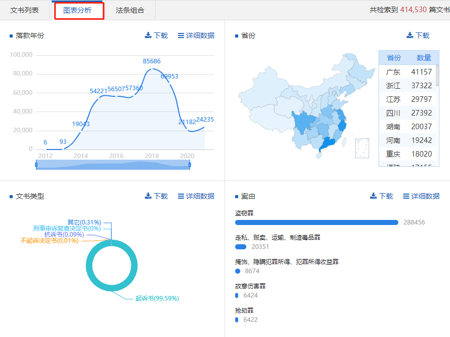Image resolution: width=450 pixels, height=337 pixels.
Task: Open 详细数据 list icon for 文书类型
Action: [x=181, y=196]
